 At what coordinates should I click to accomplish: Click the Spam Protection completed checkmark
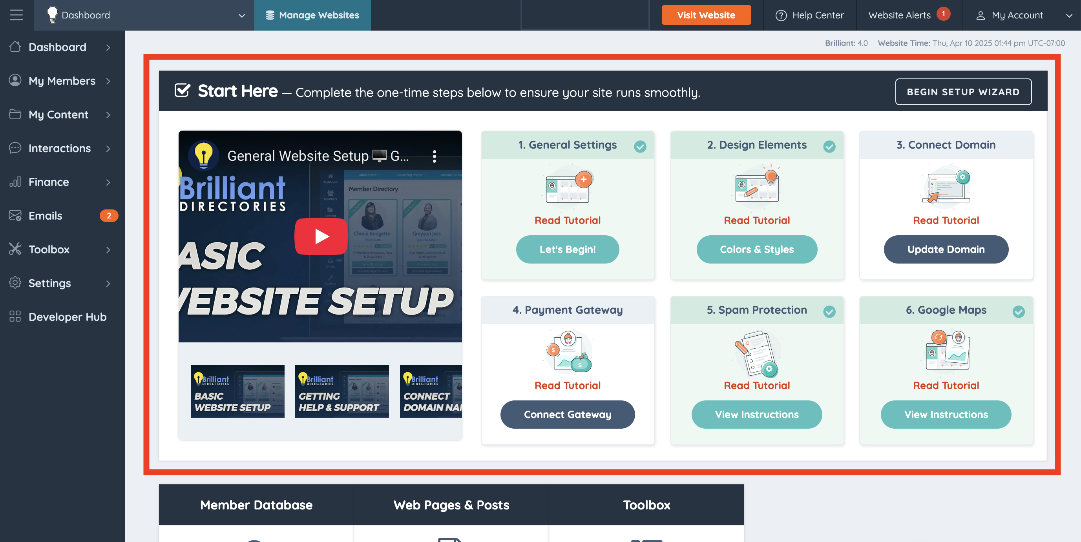click(x=829, y=311)
